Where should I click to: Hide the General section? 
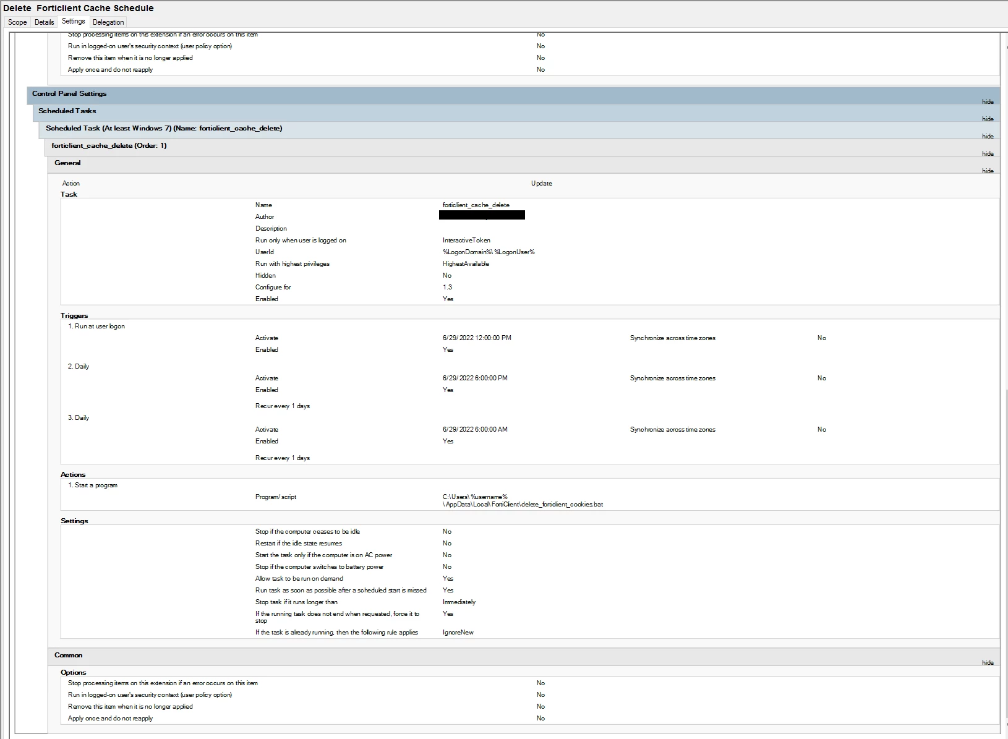pyautogui.click(x=988, y=171)
